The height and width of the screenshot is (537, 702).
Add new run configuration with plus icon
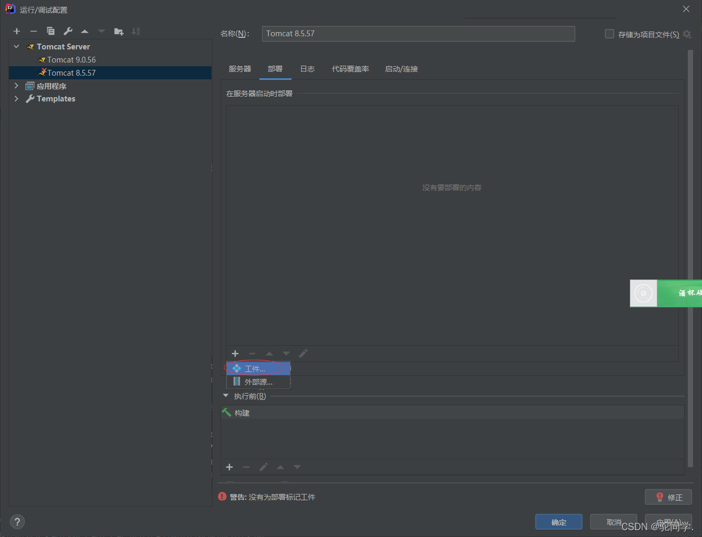tap(17, 32)
